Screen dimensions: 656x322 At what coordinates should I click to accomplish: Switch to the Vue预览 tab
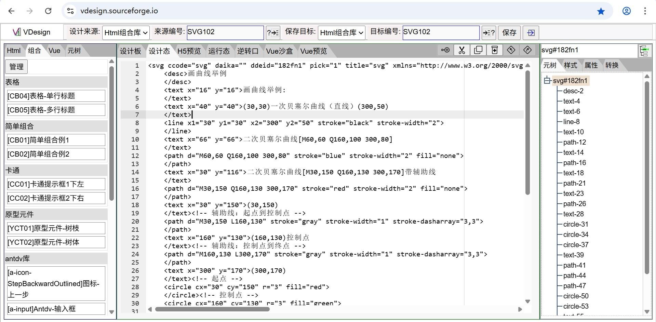(313, 51)
